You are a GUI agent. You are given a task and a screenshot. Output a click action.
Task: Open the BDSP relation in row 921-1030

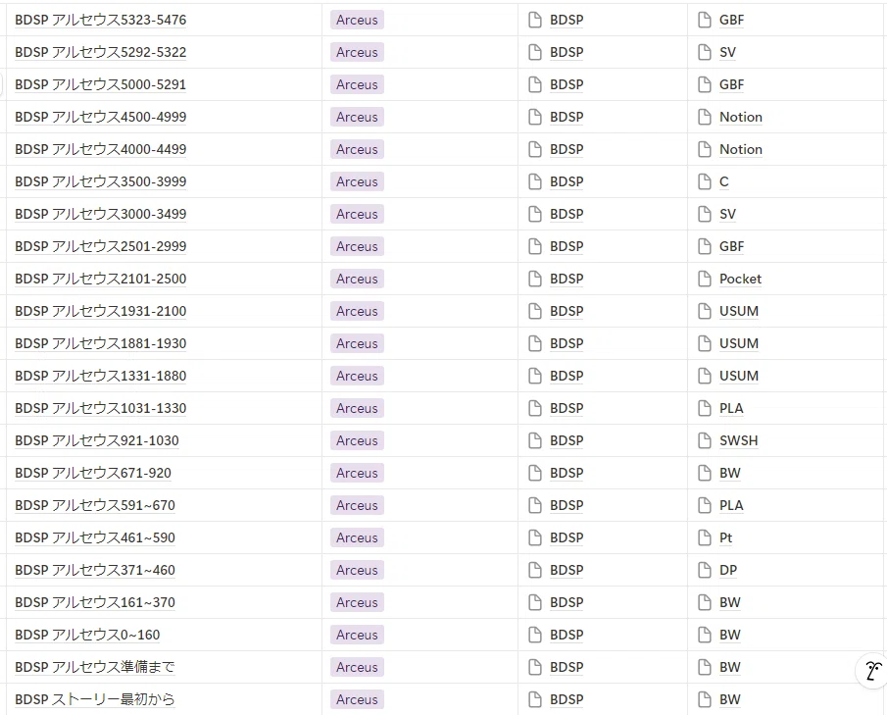click(x=567, y=440)
